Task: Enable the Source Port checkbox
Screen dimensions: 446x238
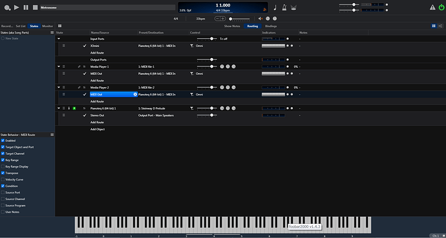Action: pos(3,193)
